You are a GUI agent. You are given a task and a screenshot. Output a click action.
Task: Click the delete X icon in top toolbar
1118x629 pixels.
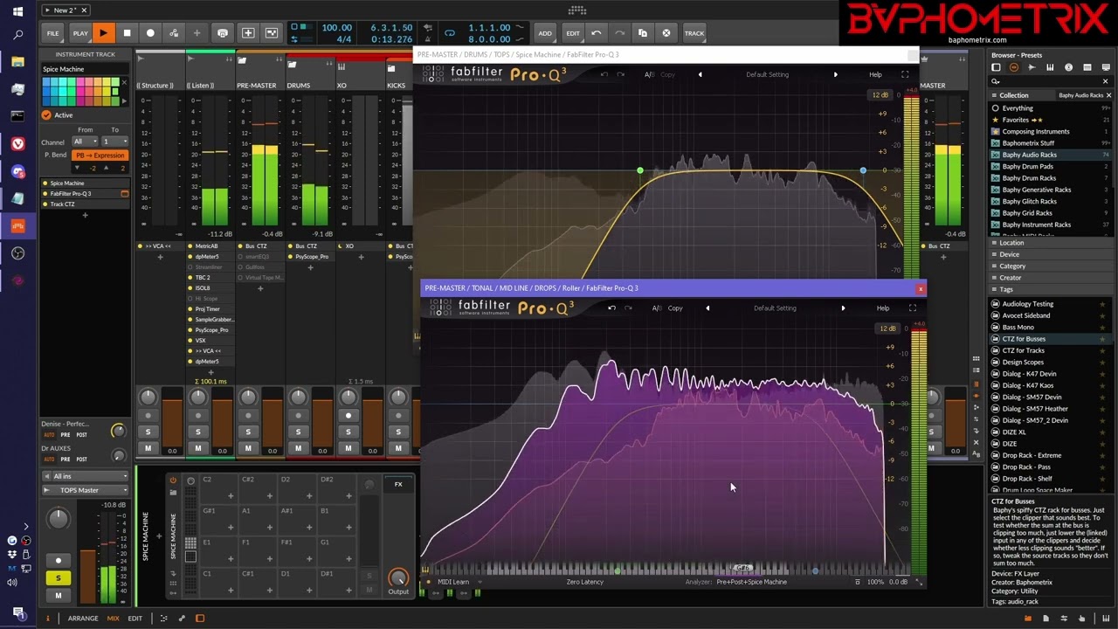point(666,33)
